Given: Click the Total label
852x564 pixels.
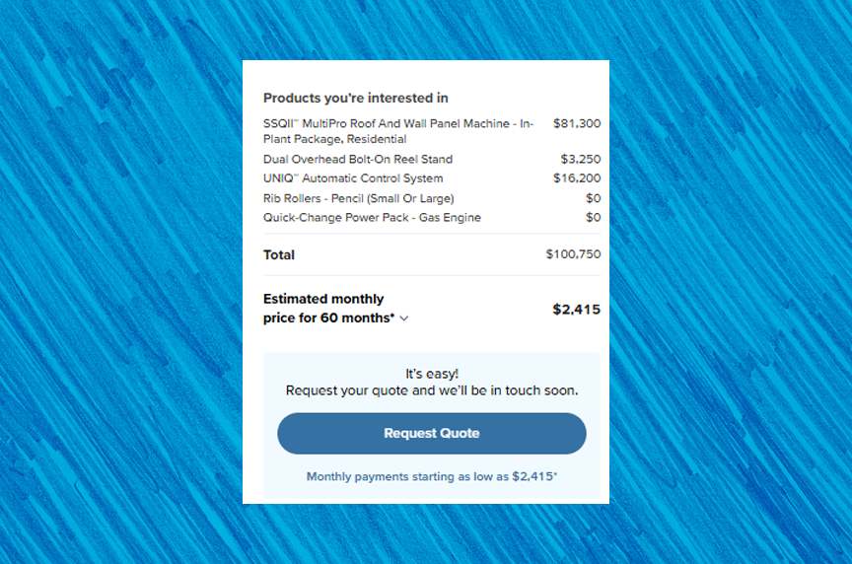Looking at the screenshot, I should [279, 254].
